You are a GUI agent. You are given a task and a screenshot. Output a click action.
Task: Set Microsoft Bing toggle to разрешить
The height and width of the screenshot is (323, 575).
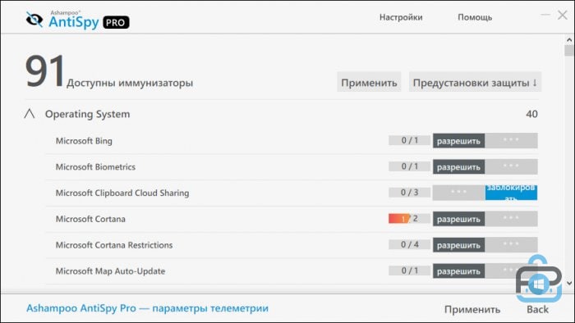point(458,141)
